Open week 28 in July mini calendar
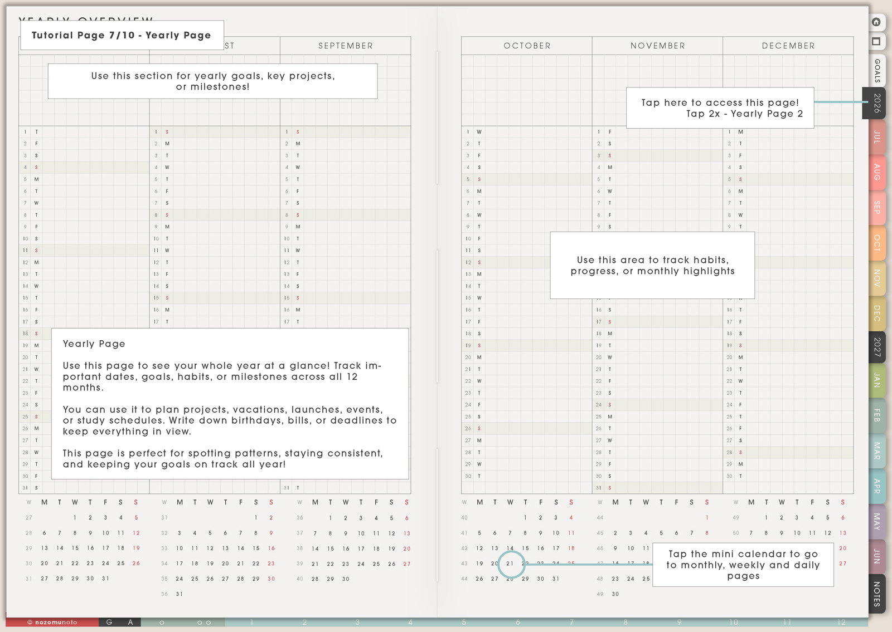 point(29,533)
